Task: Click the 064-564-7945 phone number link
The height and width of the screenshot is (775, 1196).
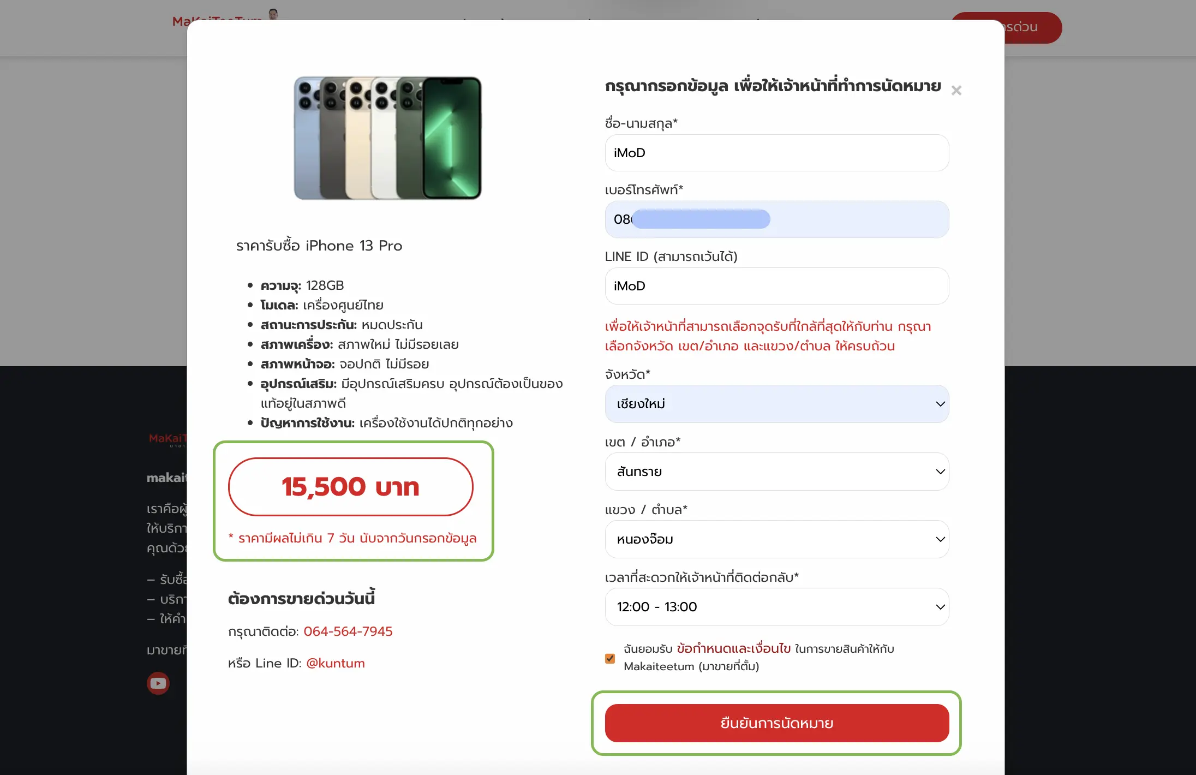Action: click(x=348, y=631)
